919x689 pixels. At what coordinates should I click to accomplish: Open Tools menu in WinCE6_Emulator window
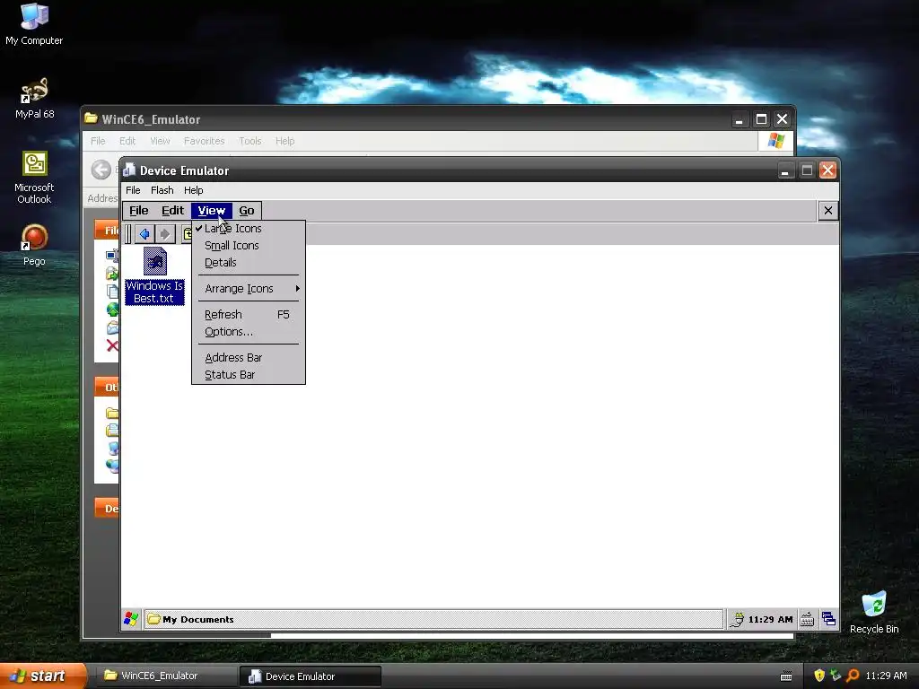point(249,141)
